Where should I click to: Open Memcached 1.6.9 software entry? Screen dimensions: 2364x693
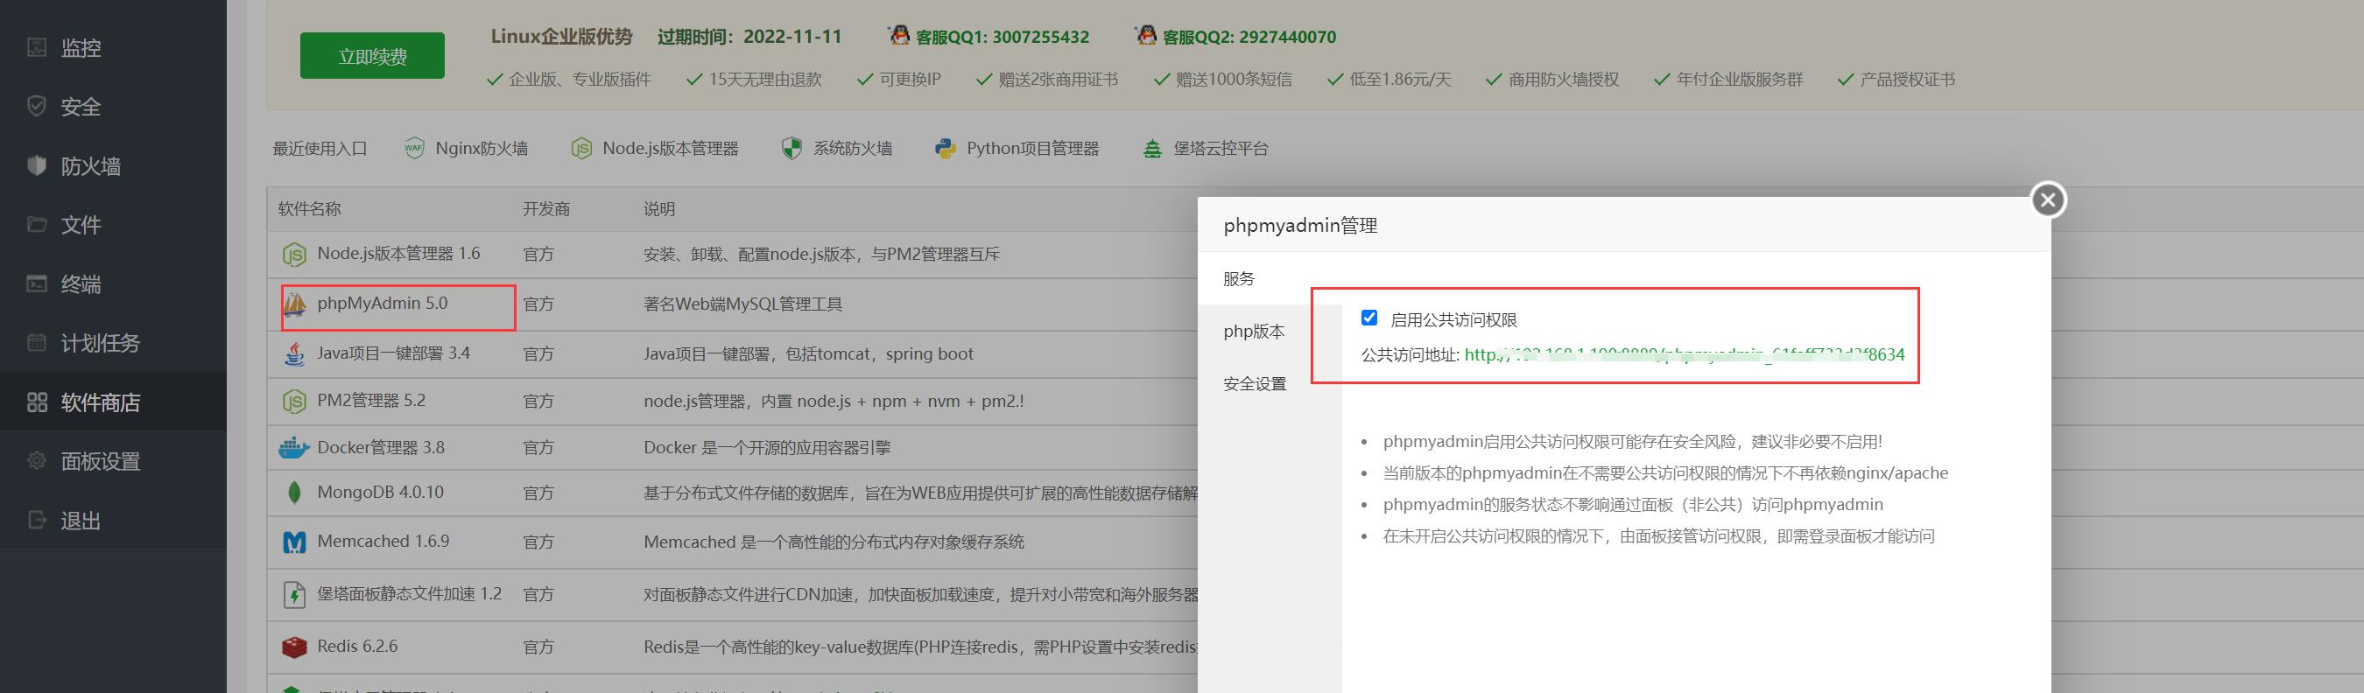tap(383, 541)
